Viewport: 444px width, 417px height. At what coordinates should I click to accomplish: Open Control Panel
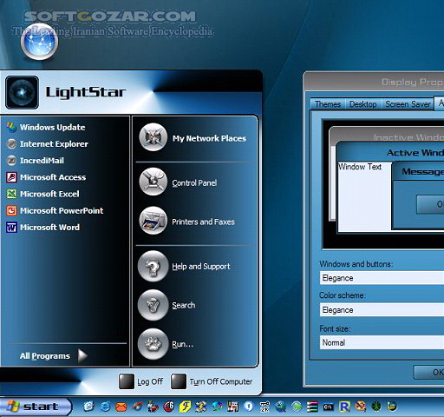179,182
